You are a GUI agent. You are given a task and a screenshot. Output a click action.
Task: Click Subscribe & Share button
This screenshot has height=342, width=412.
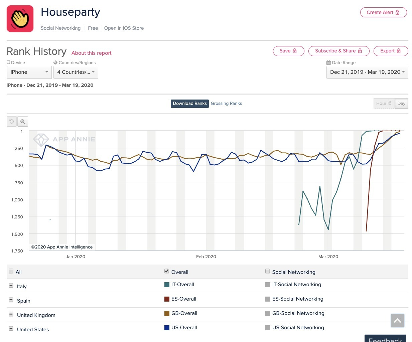[x=339, y=51]
